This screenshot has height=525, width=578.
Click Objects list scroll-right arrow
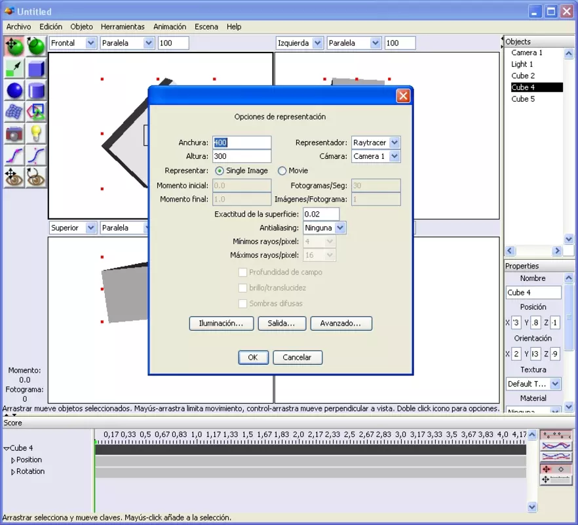557,251
